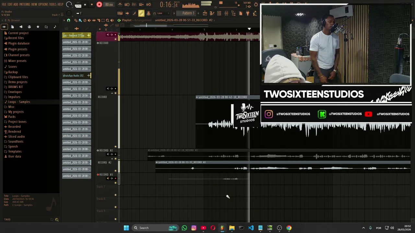Toggle wait for input to start playing
Image resolution: width=415 pixels, height=233 pixels.
(127, 5)
